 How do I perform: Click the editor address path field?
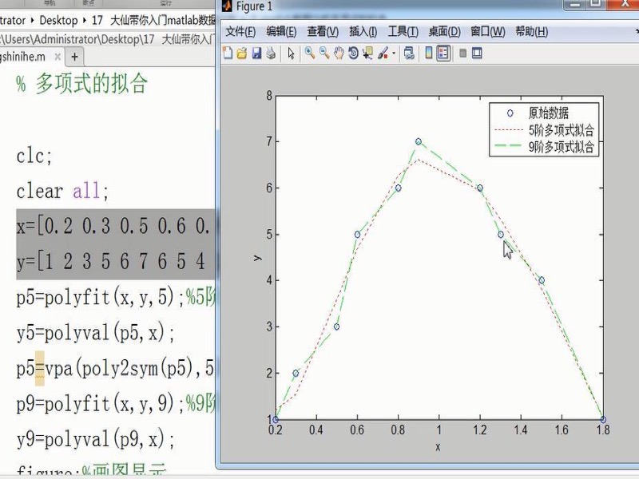click(x=108, y=39)
